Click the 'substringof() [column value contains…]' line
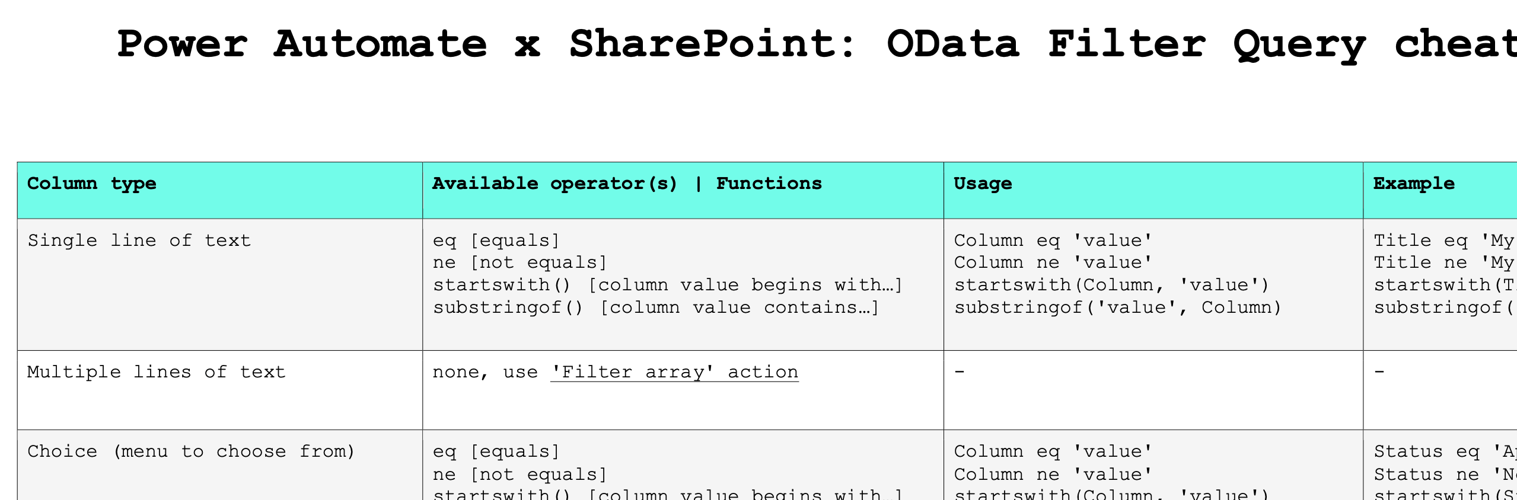 tap(656, 307)
